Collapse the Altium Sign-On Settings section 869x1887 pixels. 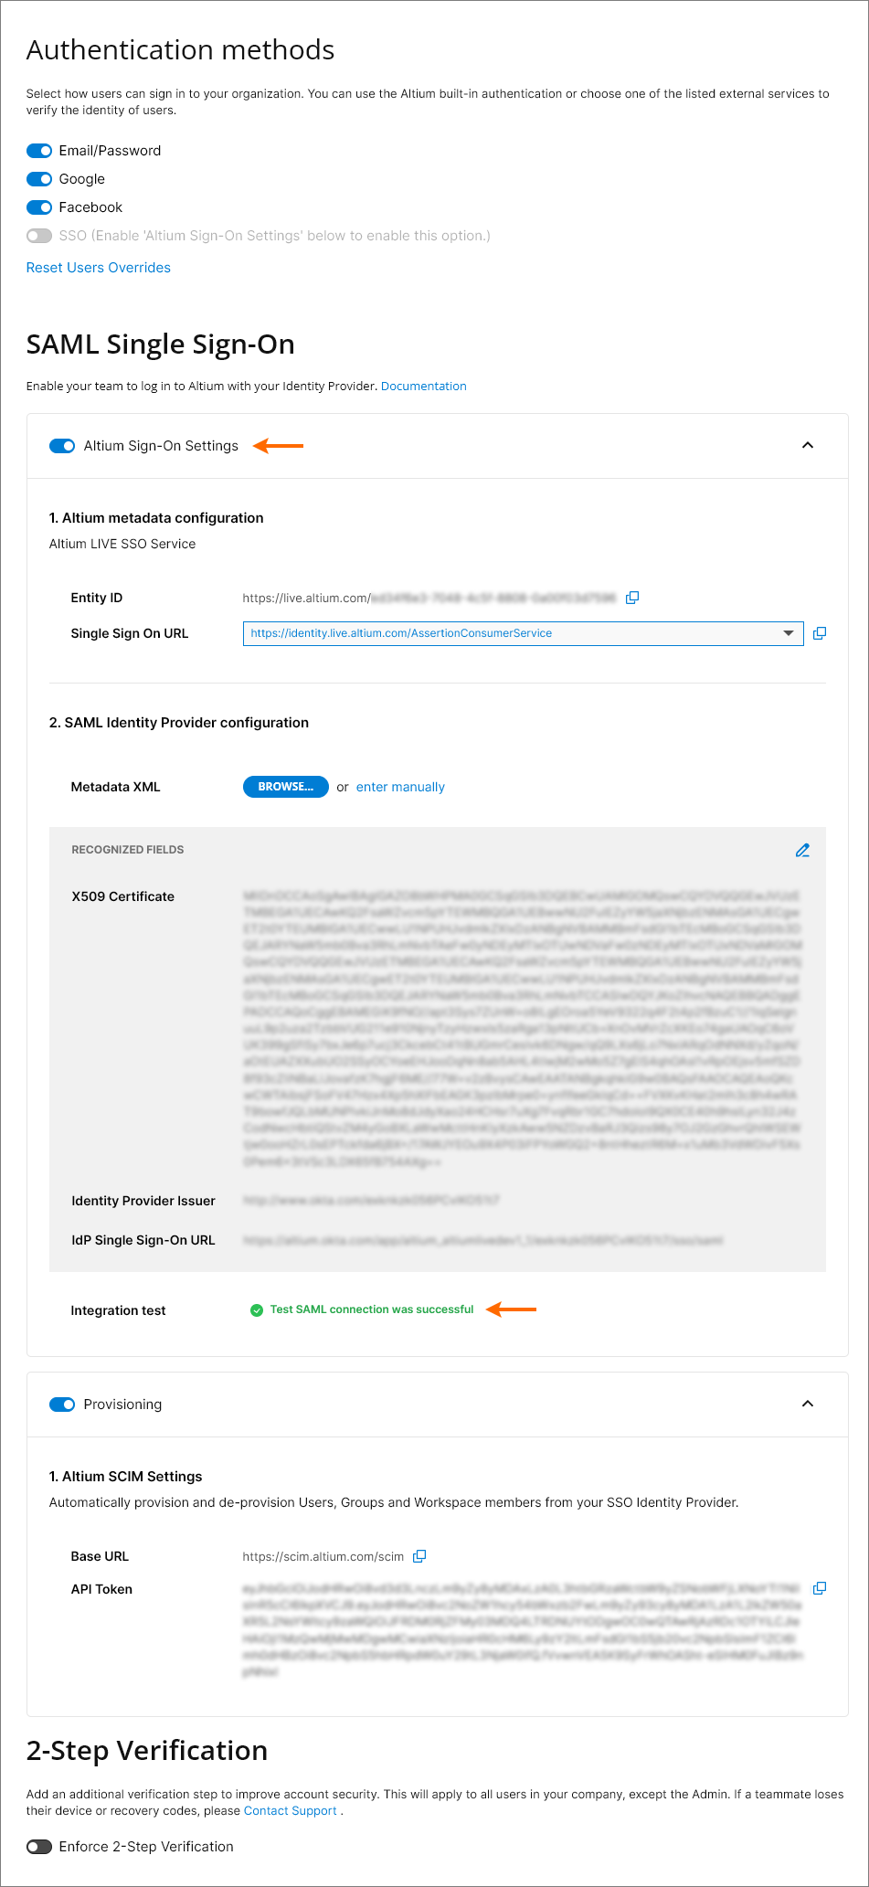coord(808,445)
